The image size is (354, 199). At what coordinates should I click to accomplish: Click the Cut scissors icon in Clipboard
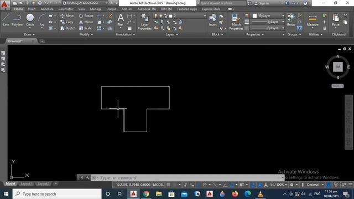tap(345, 15)
